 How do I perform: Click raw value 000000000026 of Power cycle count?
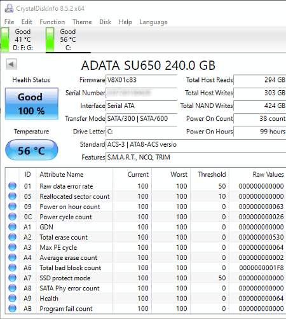coord(261,217)
